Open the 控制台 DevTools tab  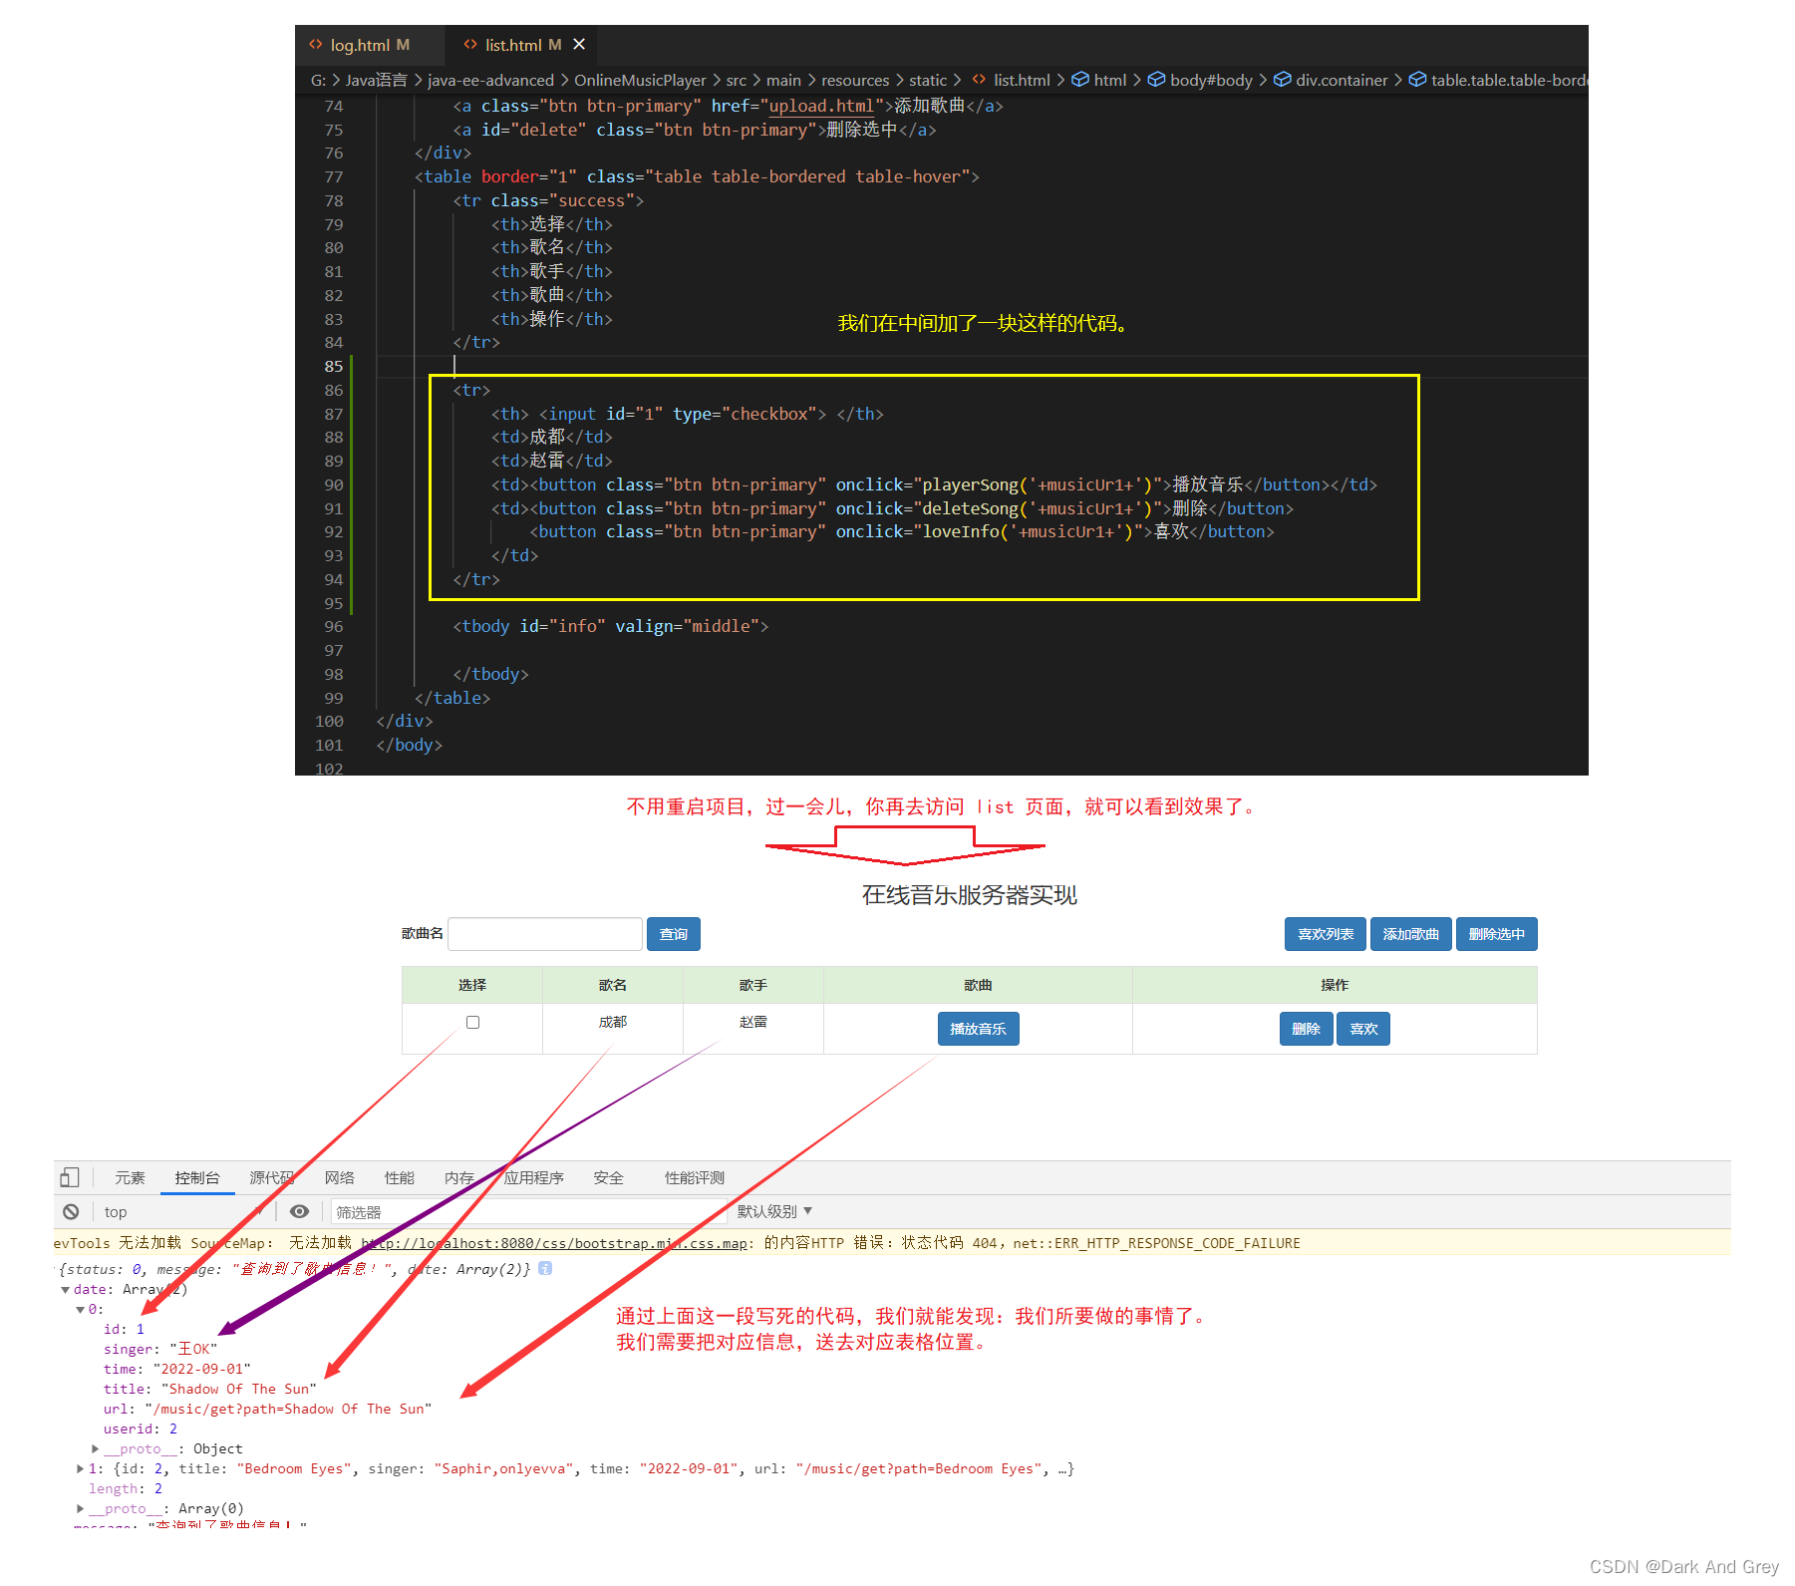tap(197, 1177)
